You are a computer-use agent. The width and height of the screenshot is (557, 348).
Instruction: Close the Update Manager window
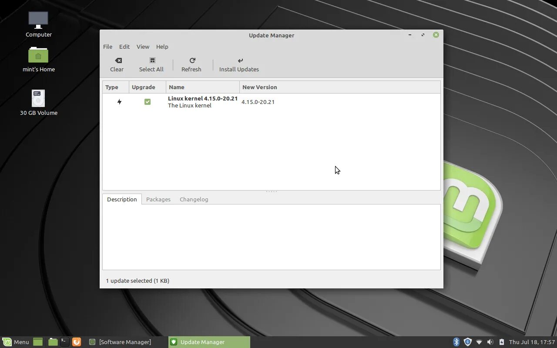pos(436,35)
